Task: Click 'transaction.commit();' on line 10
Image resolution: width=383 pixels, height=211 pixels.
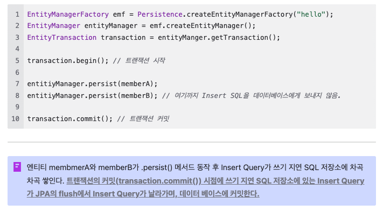Action: click(70, 118)
